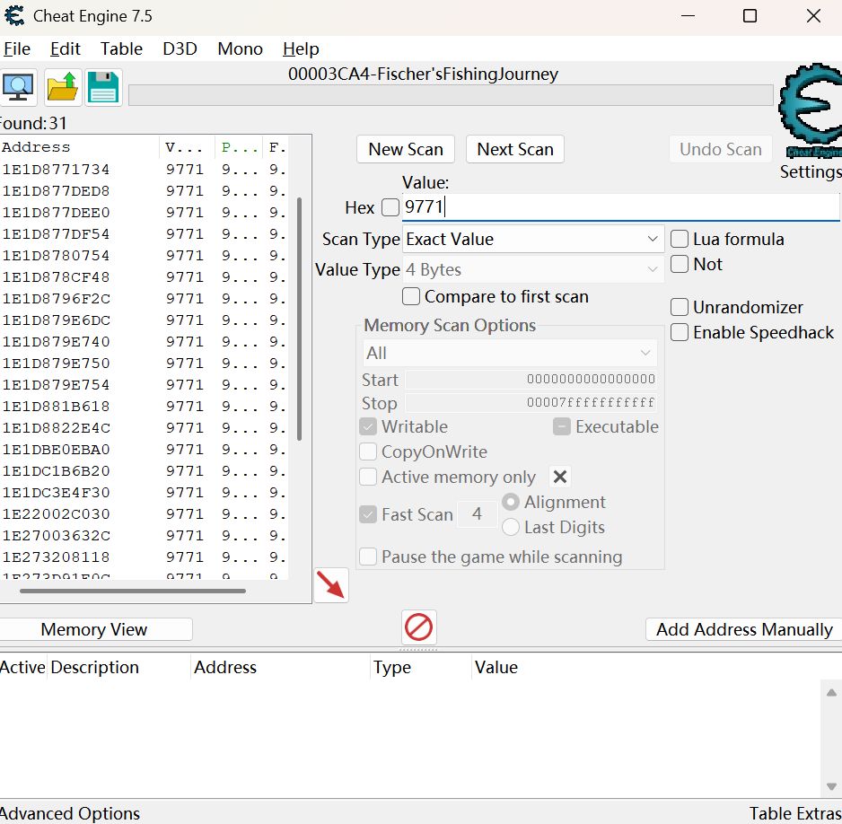
Task: Enable Speedhack checkbox
Action: 680,332
